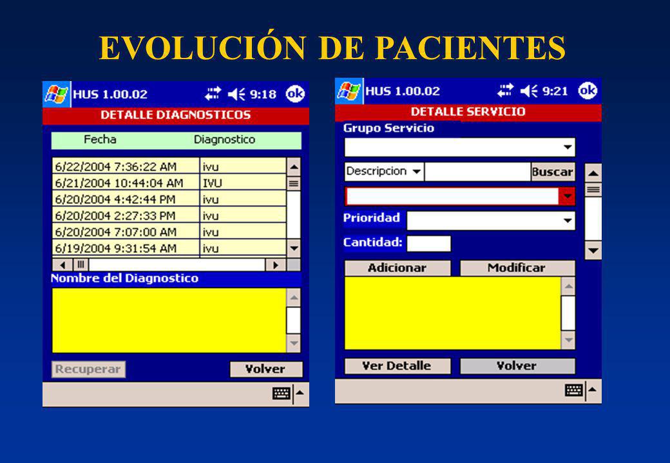Select row 6/21/2004 10:44:04 AM
Screen dimensions: 670x463
click(x=169, y=183)
